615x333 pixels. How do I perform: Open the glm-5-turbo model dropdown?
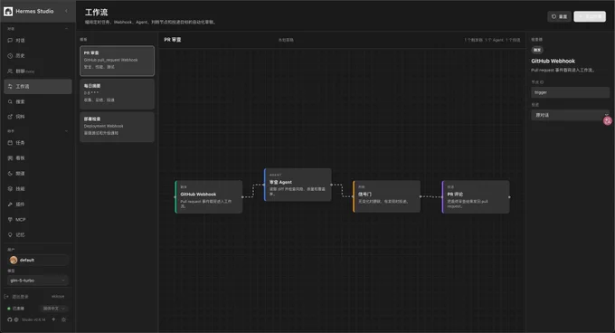point(38,281)
